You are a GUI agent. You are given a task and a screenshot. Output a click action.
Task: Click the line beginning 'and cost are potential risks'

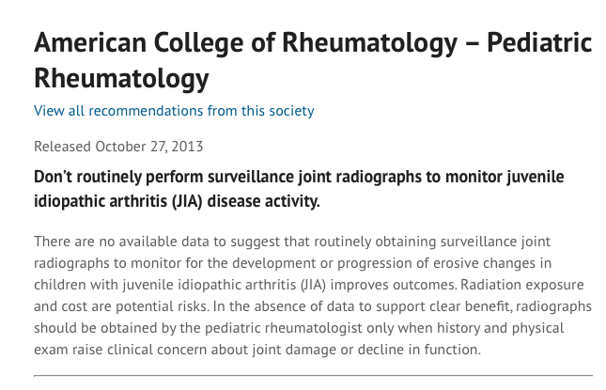313,306
